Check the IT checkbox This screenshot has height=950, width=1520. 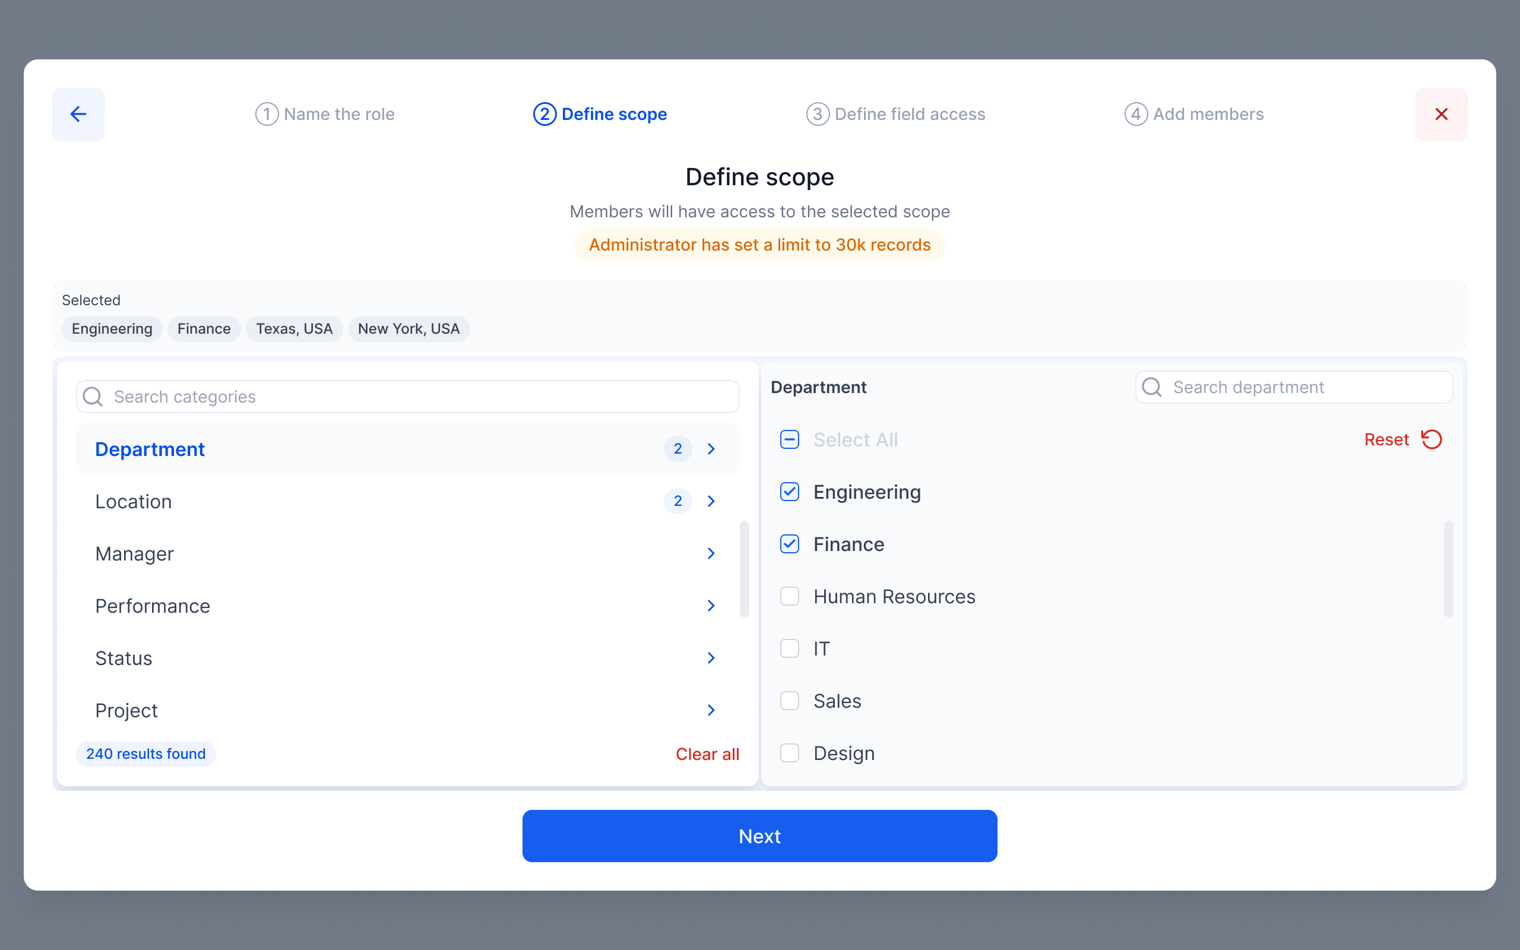(x=790, y=648)
